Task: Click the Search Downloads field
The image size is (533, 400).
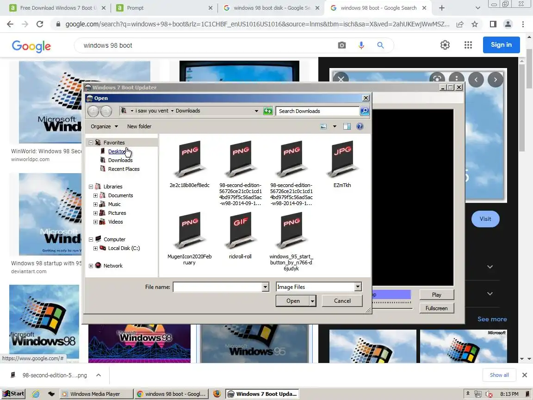Action: (317, 111)
